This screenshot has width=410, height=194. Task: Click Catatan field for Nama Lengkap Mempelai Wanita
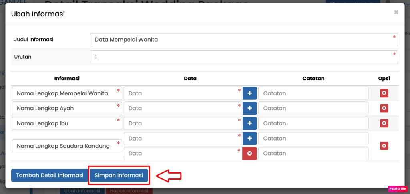click(313, 93)
